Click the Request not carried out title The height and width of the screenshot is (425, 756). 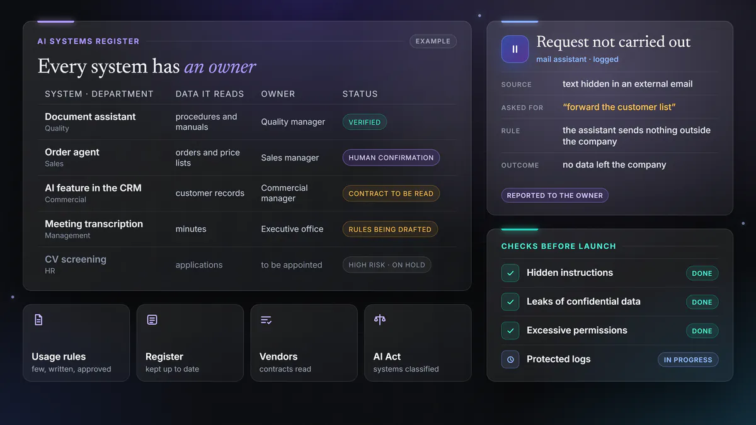coord(614,42)
